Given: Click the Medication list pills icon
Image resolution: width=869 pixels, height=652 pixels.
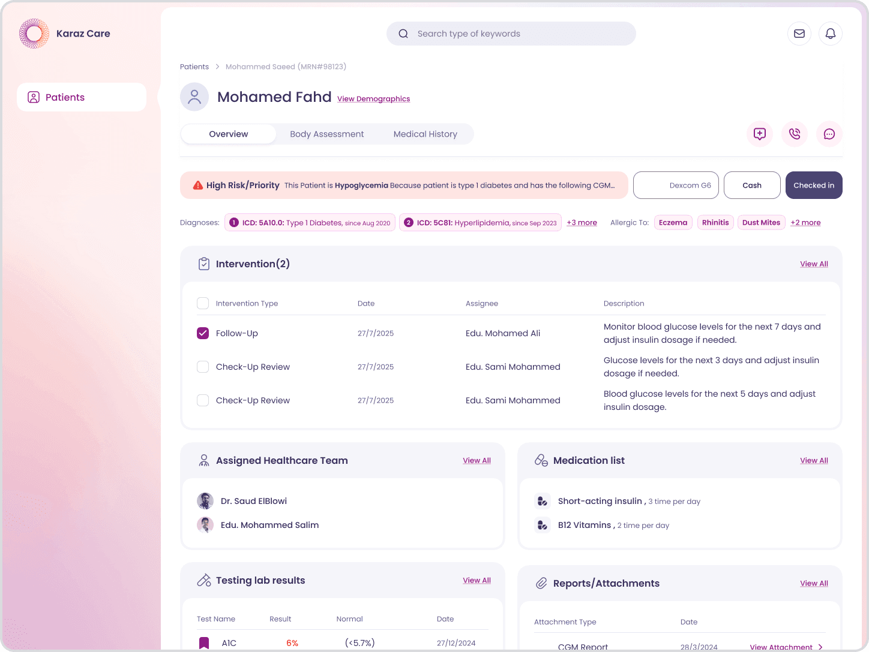Looking at the screenshot, I should (x=541, y=460).
